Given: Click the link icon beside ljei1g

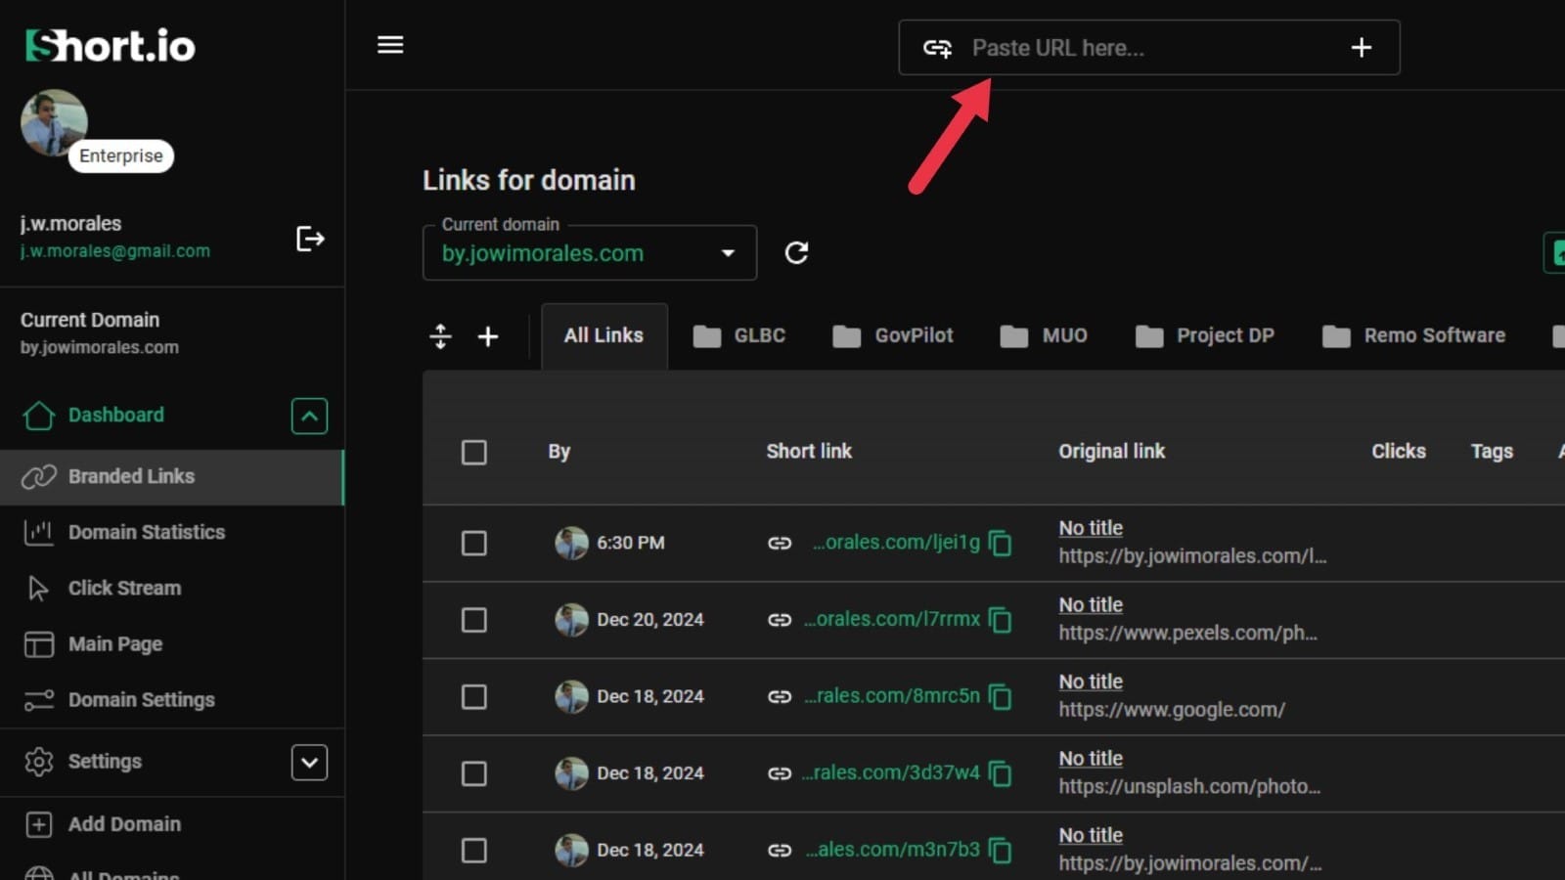Looking at the screenshot, I should [x=780, y=543].
